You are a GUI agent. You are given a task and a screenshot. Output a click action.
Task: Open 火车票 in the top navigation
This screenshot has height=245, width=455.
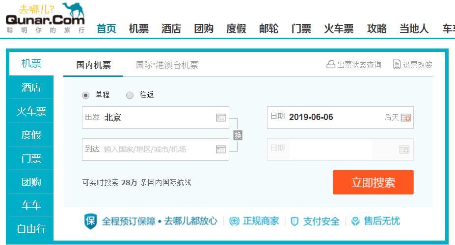339,29
